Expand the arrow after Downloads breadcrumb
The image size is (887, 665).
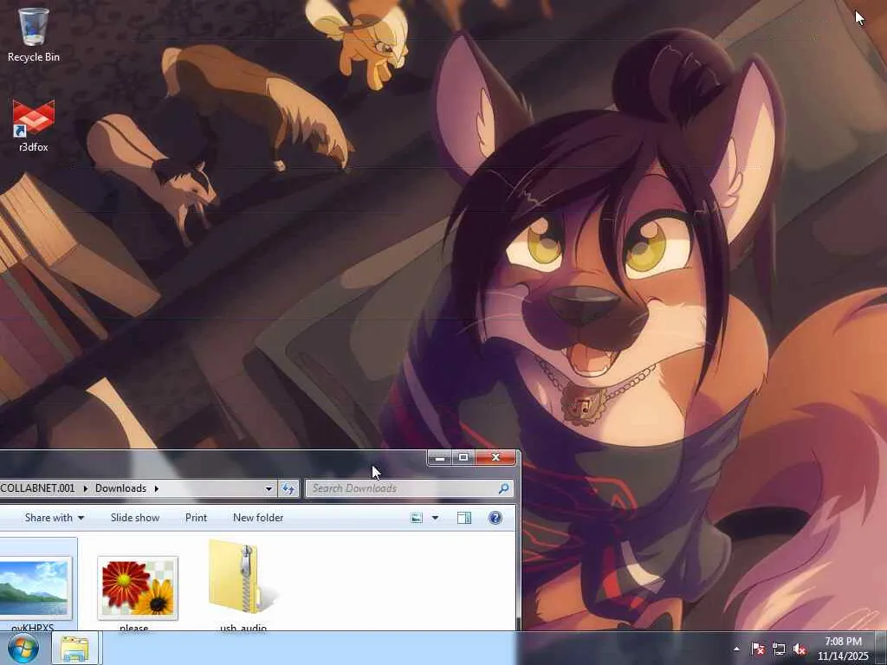point(156,488)
